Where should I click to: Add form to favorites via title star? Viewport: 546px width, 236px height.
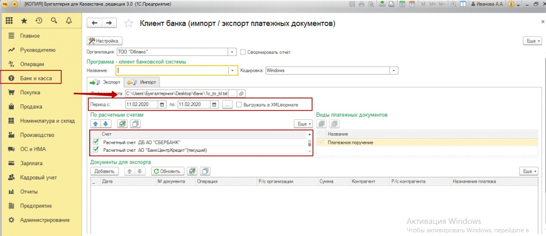(129, 23)
